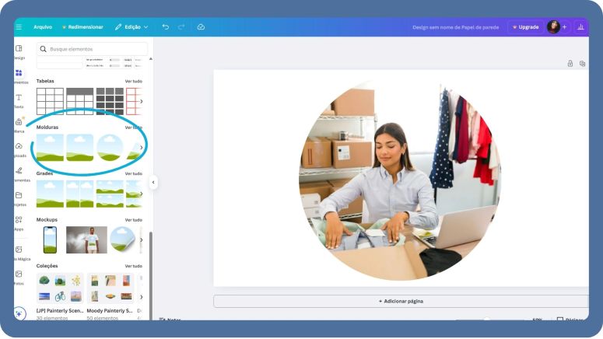Click the analytics bar chart icon
The width and height of the screenshot is (603, 339).
(x=580, y=26)
